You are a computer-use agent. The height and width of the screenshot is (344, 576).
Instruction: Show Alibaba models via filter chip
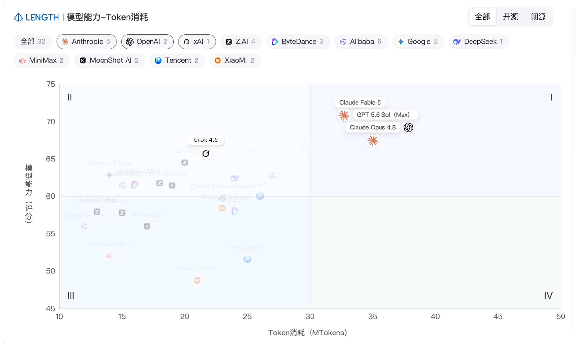tap(361, 42)
